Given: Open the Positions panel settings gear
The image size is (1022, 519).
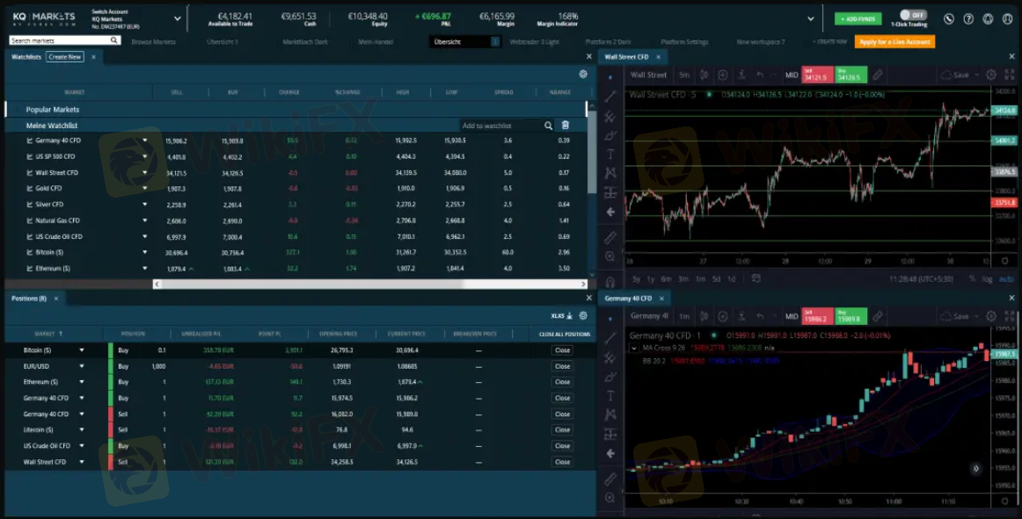Looking at the screenshot, I should pyautogui.click(x=583, y=315).
